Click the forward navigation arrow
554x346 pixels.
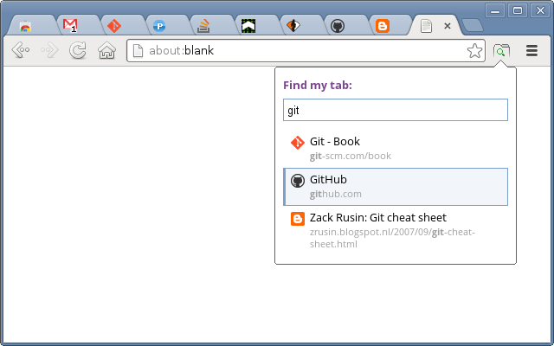pos(49,50)
